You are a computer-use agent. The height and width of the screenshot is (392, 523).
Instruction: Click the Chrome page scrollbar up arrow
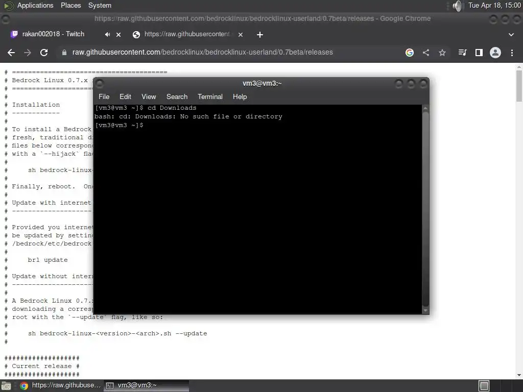519,67
